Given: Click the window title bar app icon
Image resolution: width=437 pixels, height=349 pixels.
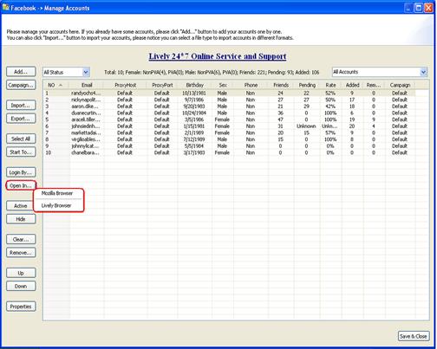Looking at the screenshot, I should (5, 8).
